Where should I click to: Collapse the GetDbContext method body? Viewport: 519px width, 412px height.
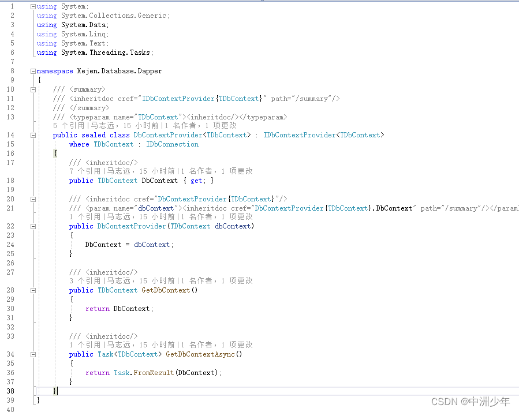33,290
